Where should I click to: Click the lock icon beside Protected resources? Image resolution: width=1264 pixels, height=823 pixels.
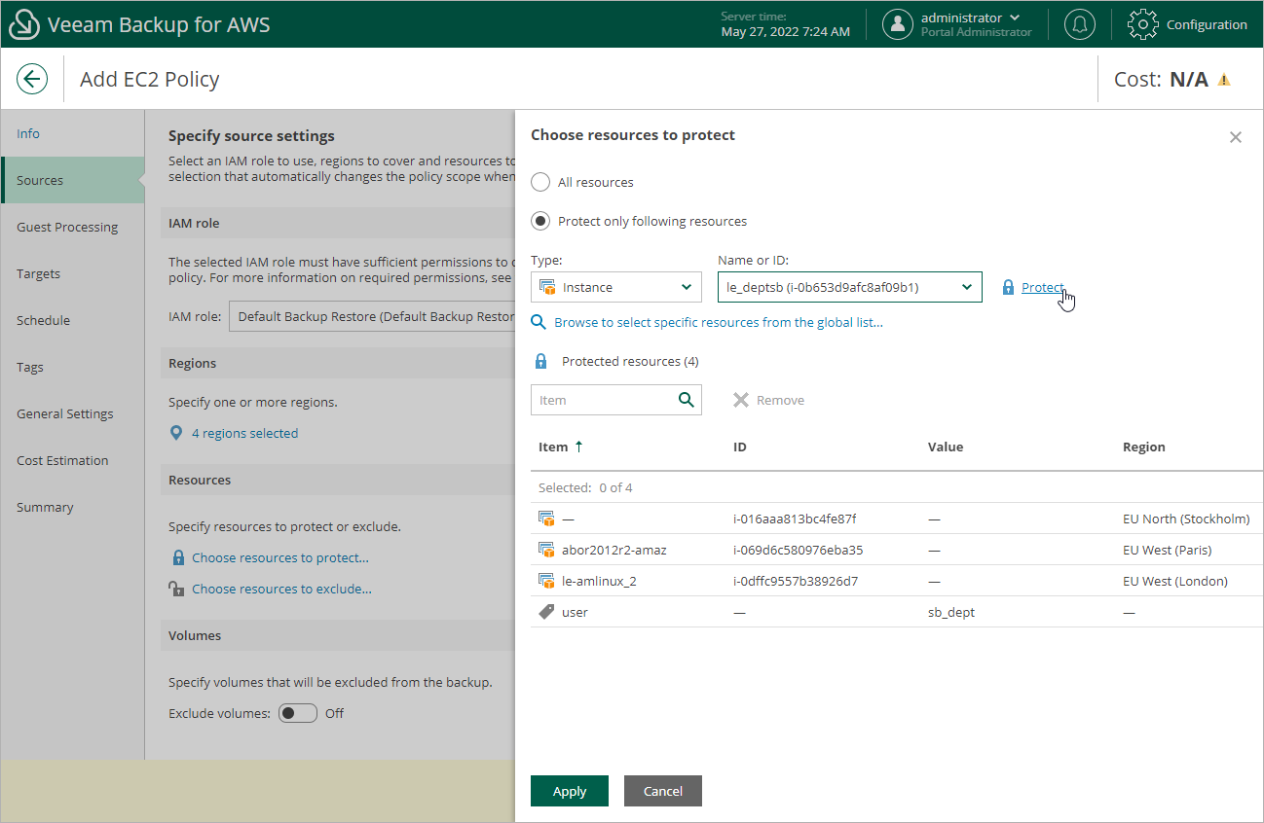(x=540, y=361)
